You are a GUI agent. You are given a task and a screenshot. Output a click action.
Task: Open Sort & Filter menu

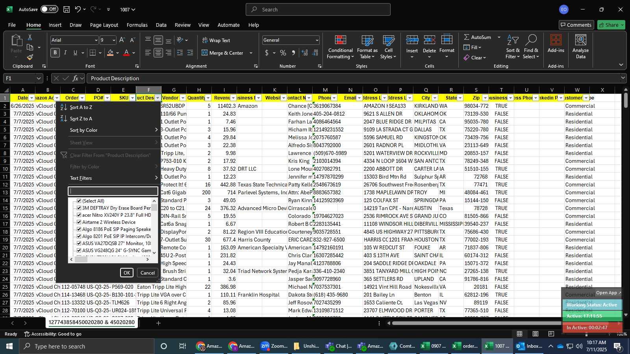(513, 47)
